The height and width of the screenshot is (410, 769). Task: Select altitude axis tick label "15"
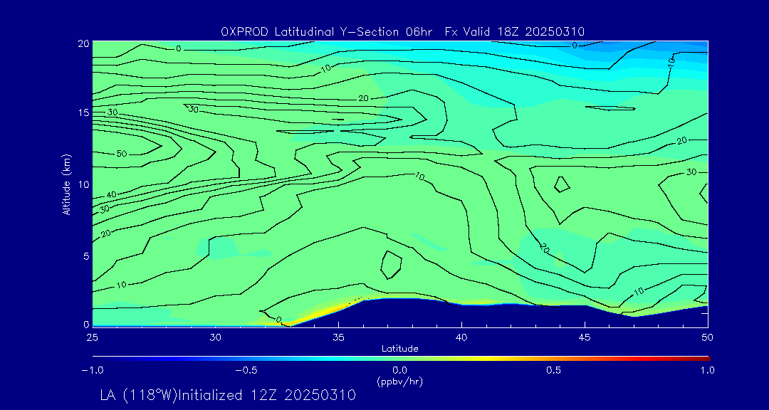pyautogui.click(x=83, y=112)
